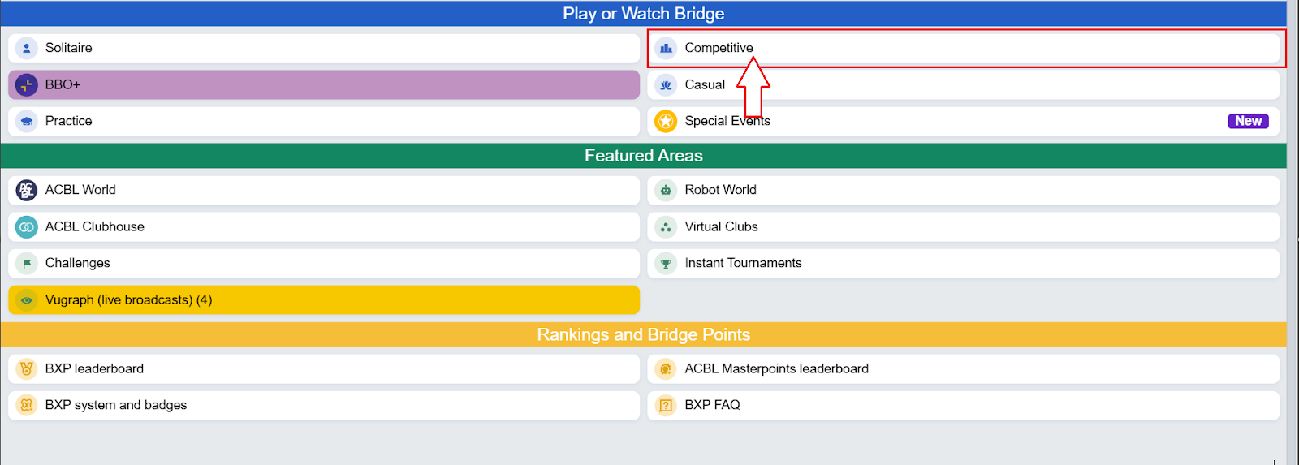Click the BXP leaderboard medal icon
The image size is (1299, 465).
tap(27, 369)
